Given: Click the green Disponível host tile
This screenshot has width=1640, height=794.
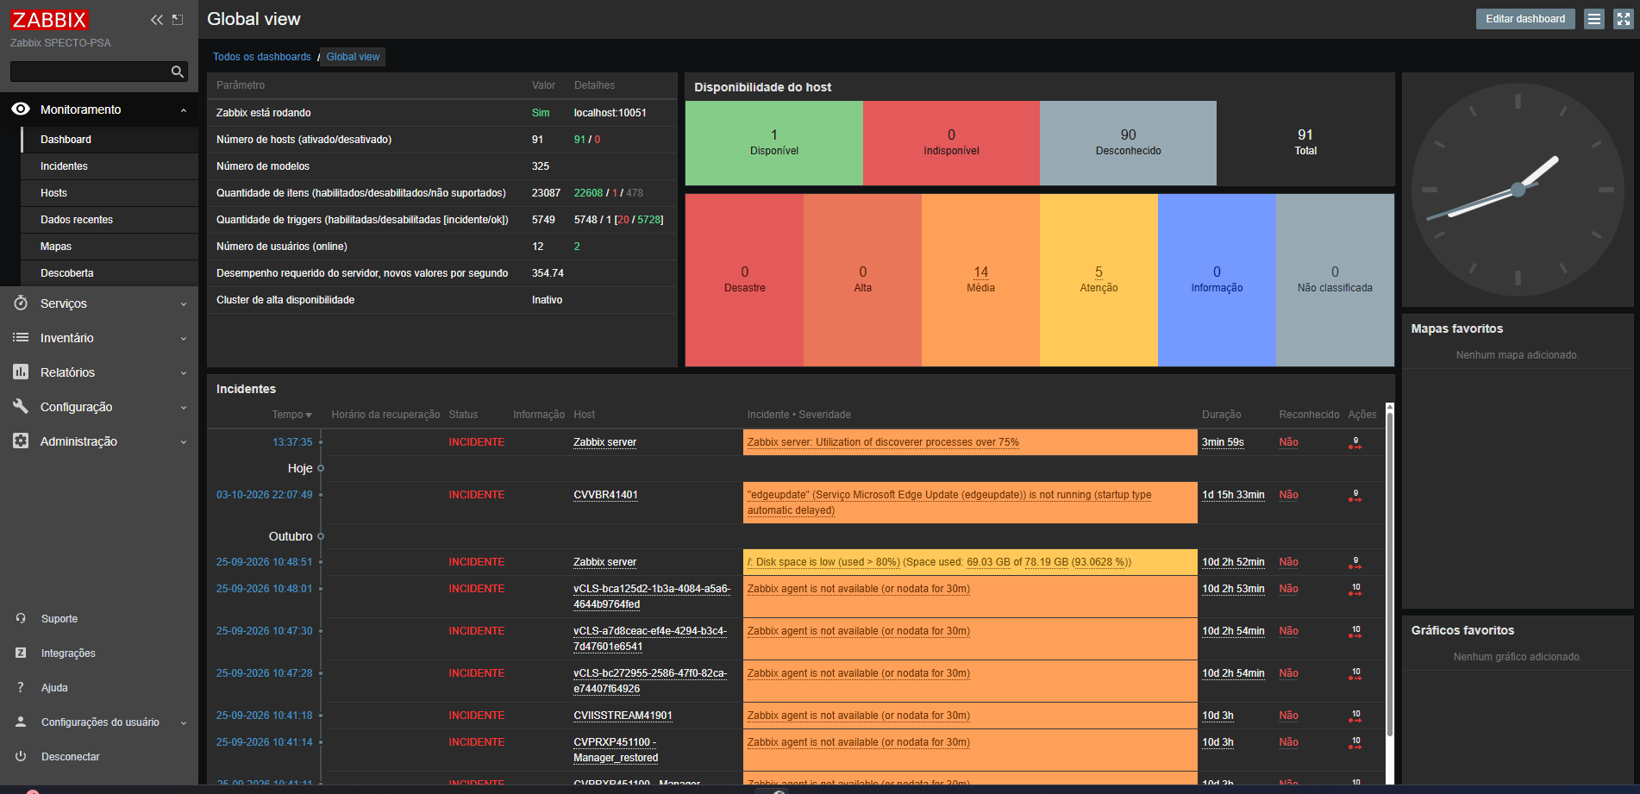Looking at the screenshot, I should (x=774, y=143).
